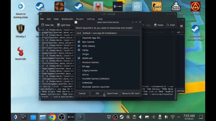Image resolution: width=216 pixels, height=121 pixels.
Task: Open System Settings from the taskbar
Action: [24, 117]
